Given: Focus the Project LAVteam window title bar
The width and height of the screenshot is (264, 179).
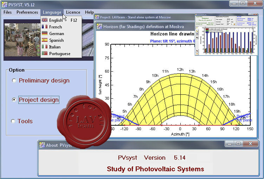Looking at the screenshot, I should [145, 17].
